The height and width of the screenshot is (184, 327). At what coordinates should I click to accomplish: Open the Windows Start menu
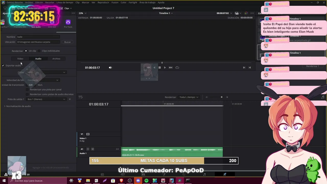click(4, 181)
